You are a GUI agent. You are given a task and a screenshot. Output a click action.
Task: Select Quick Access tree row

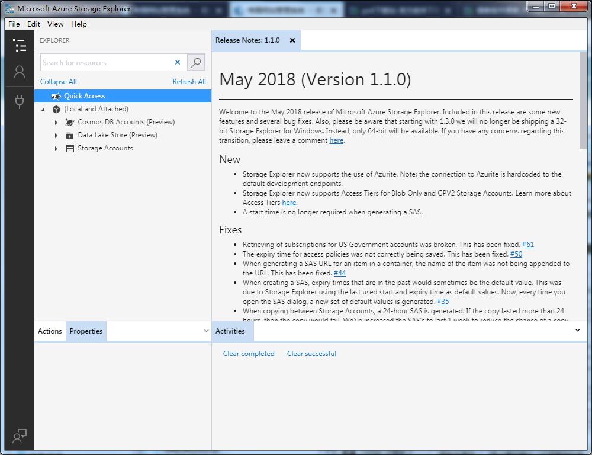pyautogui.click(x=123, y=96)
